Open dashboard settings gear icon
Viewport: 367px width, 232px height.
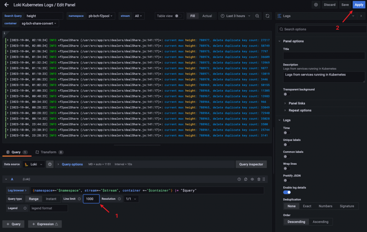point(316,5)
